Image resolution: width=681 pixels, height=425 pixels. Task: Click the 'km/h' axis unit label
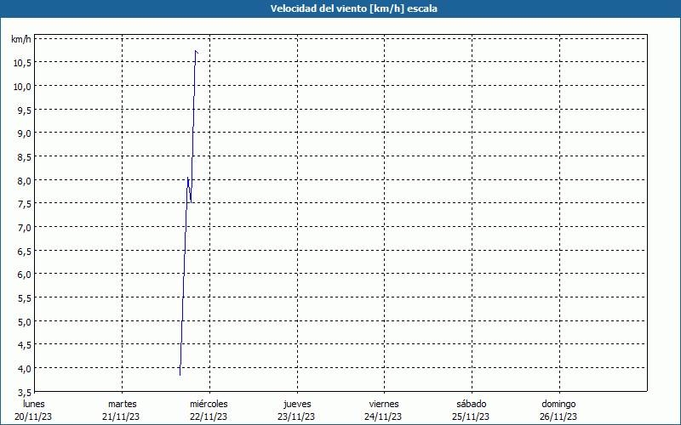[21, 39]
